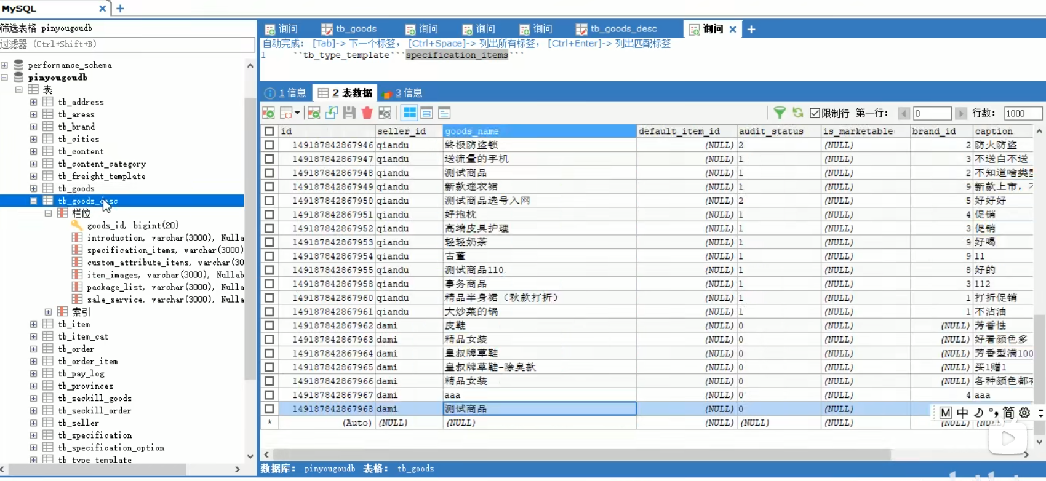
Task: Delete selected rows with red trash icon
Action: coord(367,113)
